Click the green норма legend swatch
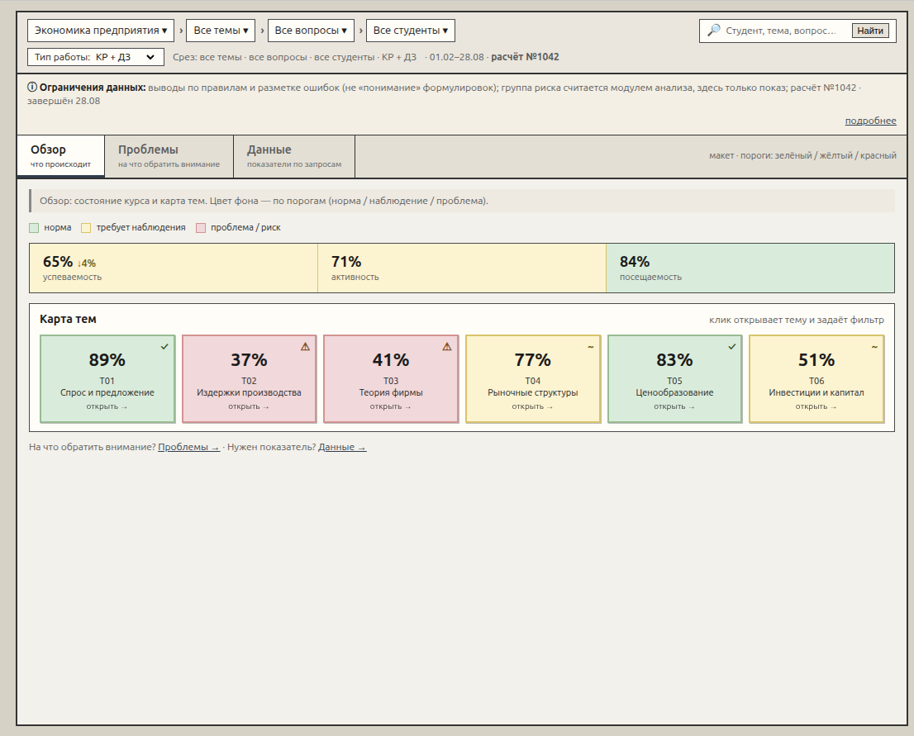Image resolution: width=914 pixels, height=736 pixels. [34, 228]
